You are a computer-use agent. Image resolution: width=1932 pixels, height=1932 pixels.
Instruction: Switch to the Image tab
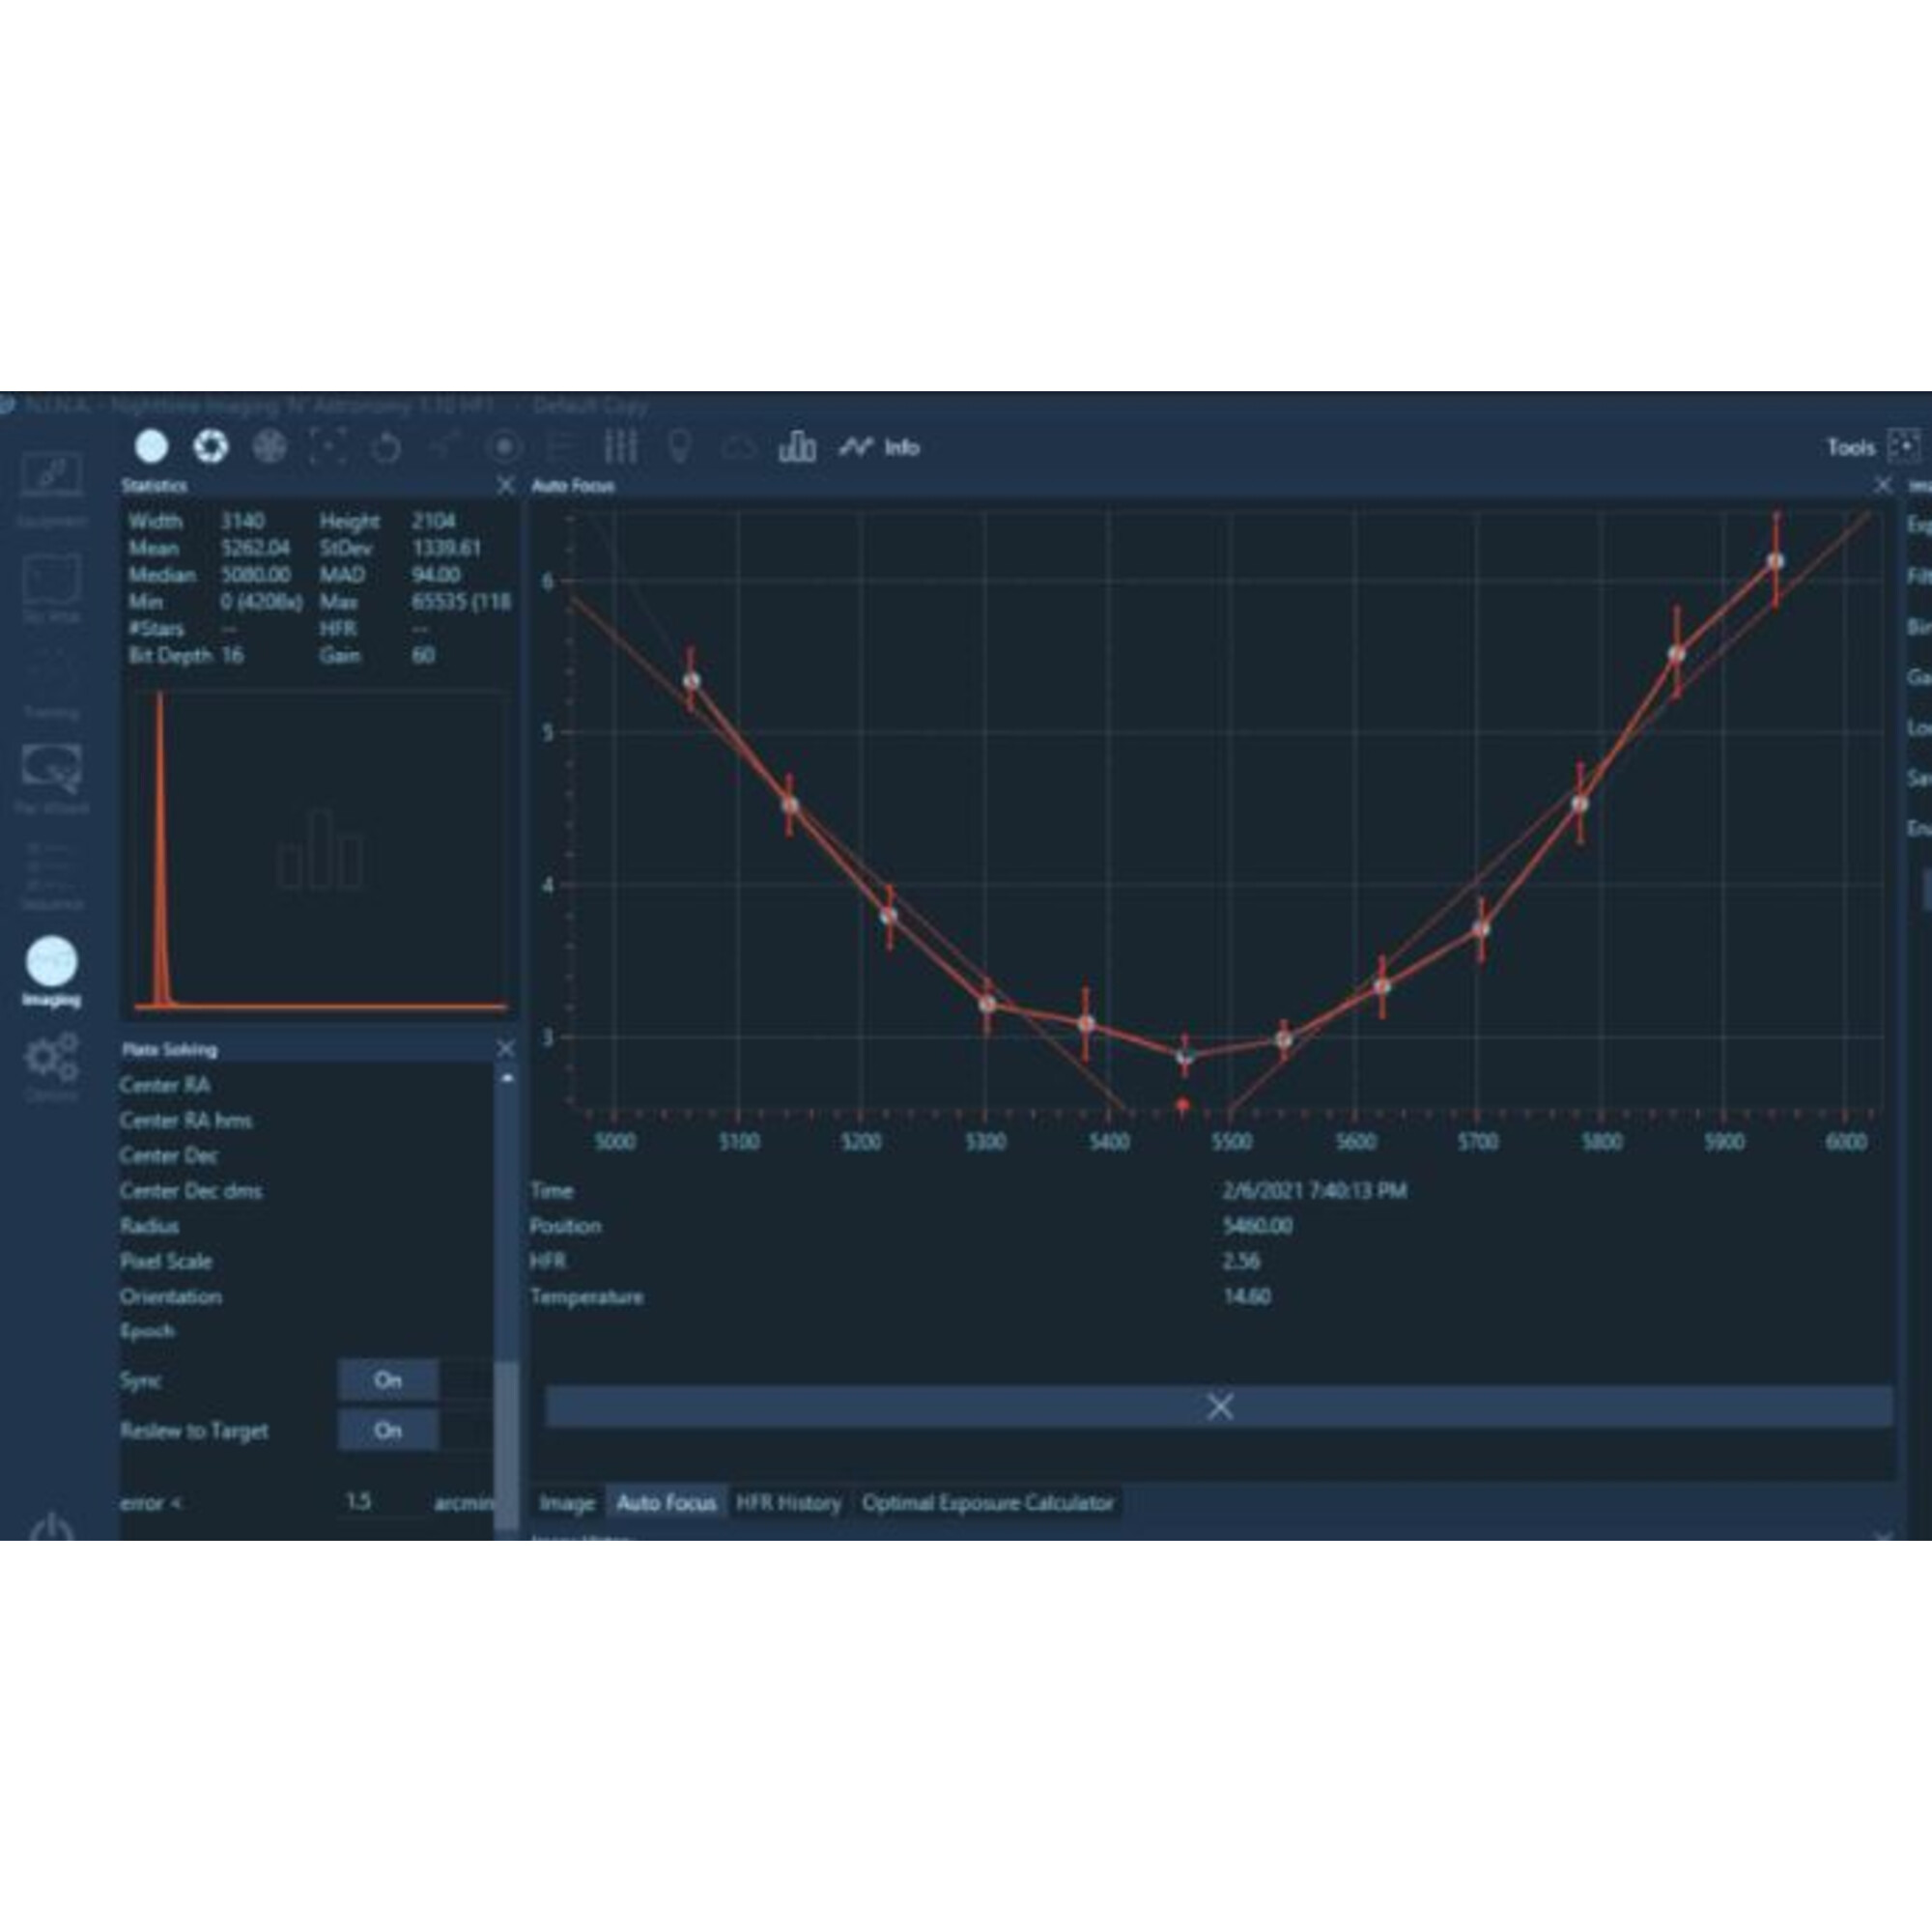[x=566, y=1503]
